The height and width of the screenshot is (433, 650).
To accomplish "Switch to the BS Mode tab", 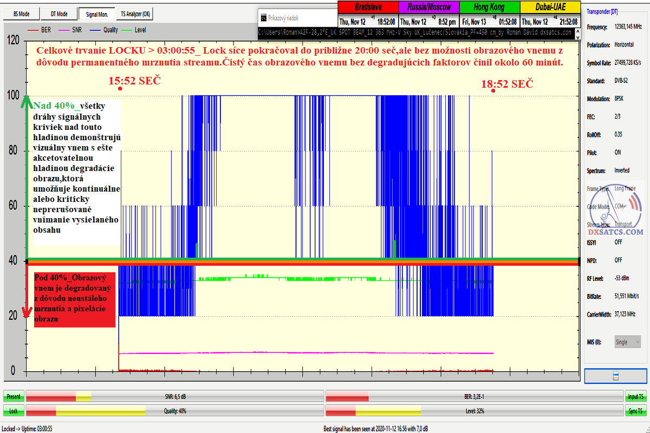I will (x=21, y=14).
